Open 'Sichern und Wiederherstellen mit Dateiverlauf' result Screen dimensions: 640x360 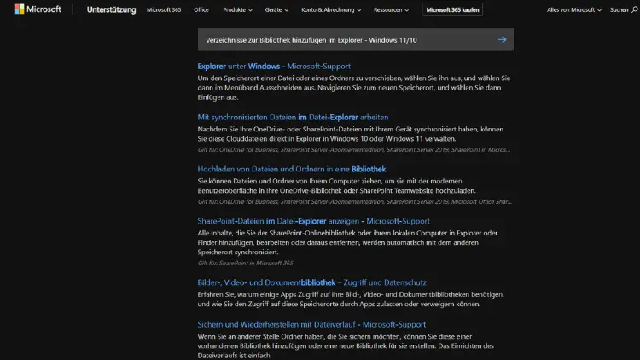click(311, 324)
